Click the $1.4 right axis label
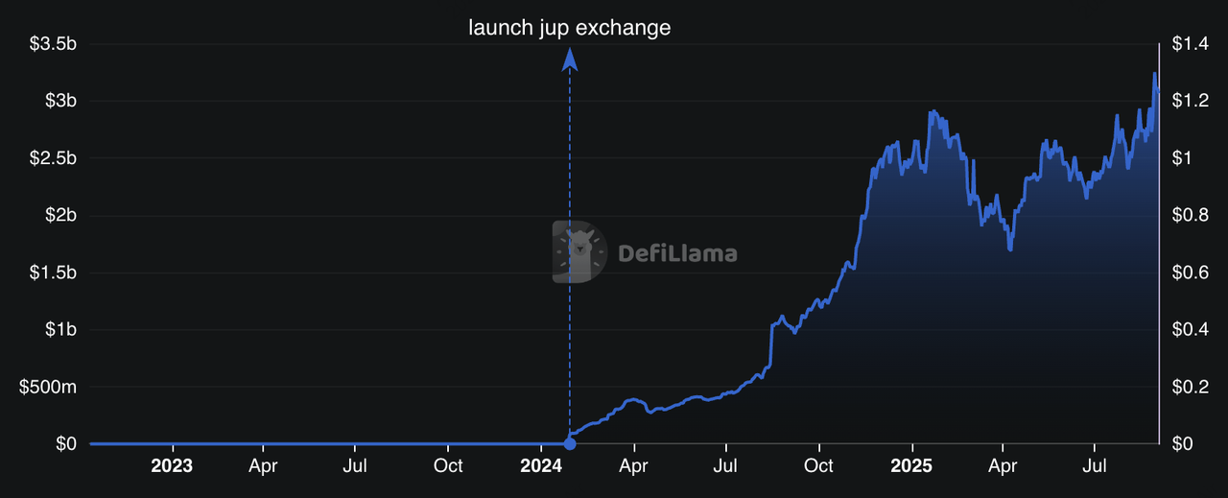Screen dimensions: 1228x498 click(x=1189, y=44)
